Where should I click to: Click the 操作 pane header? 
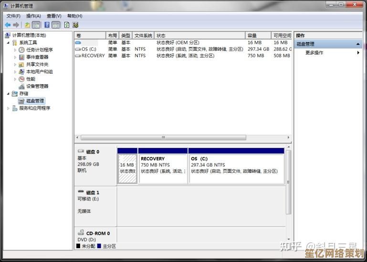pos(328,36)
